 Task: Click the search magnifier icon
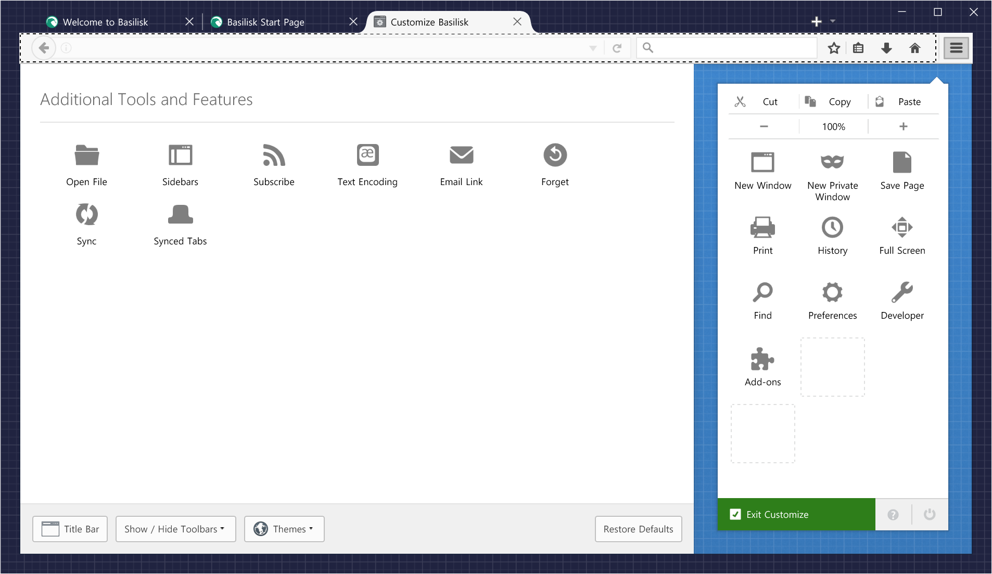tap(647, 48)
